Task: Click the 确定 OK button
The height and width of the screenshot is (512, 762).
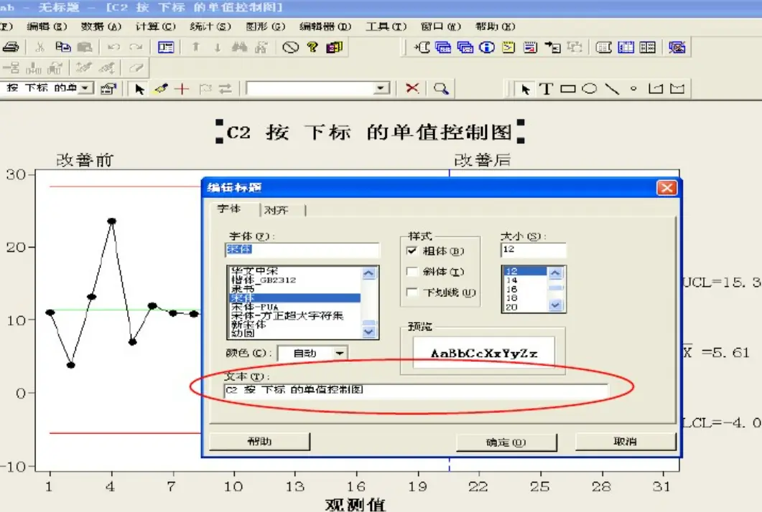Action: tap(506, 442)
